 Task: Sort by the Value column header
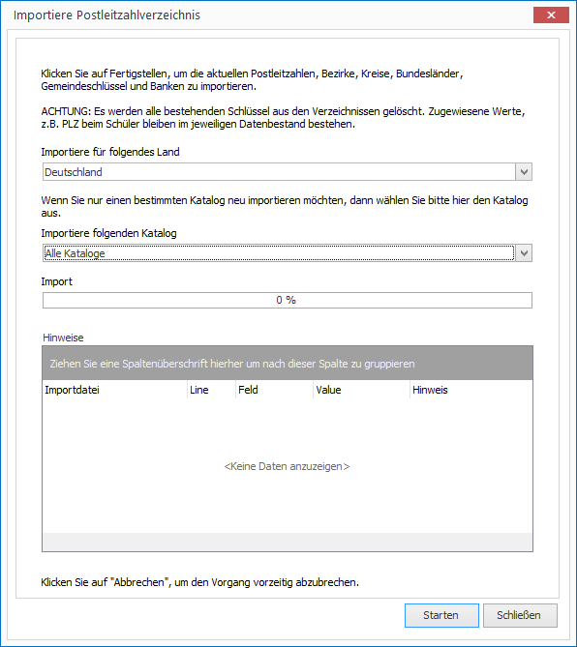(x=361, y=390)
